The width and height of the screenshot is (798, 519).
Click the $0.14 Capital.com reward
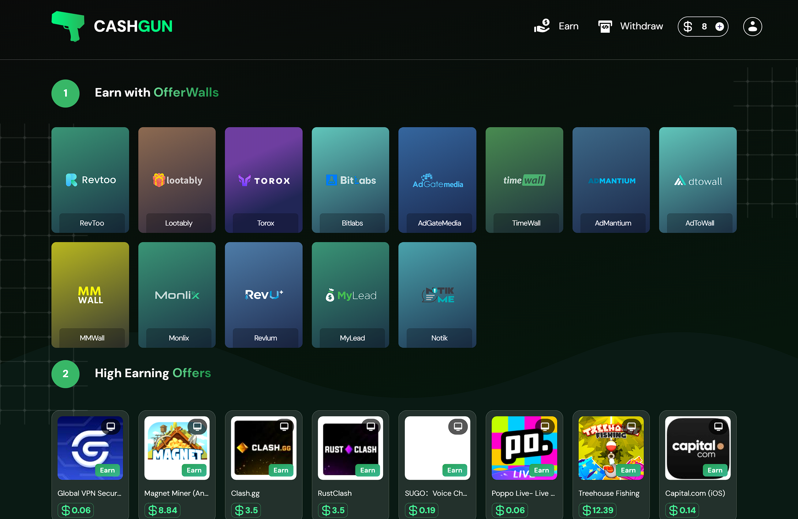[682, 510]
